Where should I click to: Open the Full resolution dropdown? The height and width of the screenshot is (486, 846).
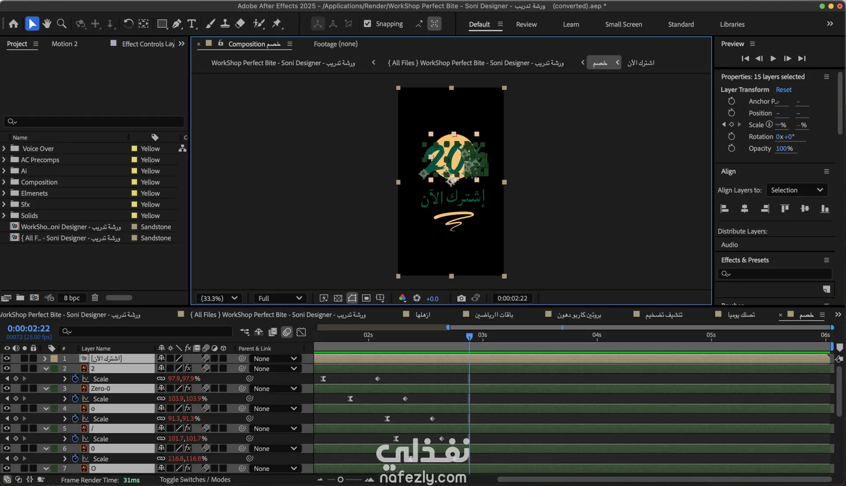click(280, 298)
